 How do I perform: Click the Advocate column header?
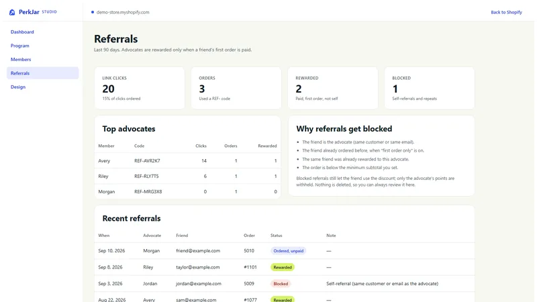[152, 236]
